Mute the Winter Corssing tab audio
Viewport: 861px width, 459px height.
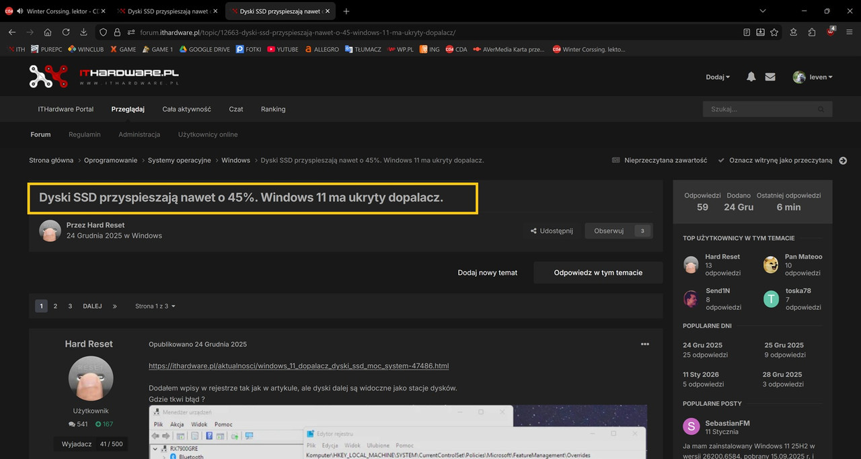click(x=20, y=11)
